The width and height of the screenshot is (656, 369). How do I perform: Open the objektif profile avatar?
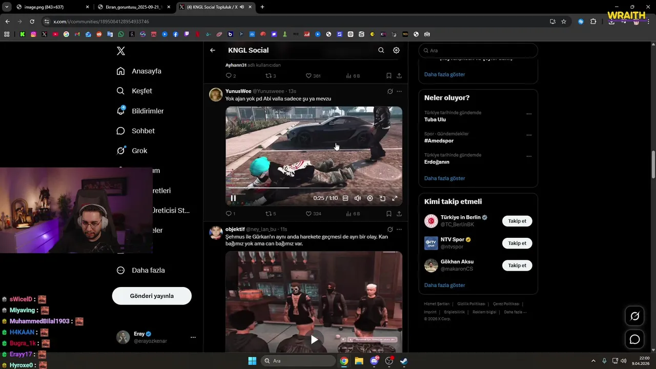click(216, 233)
